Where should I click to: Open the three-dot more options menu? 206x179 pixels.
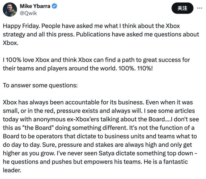(199, 8)
